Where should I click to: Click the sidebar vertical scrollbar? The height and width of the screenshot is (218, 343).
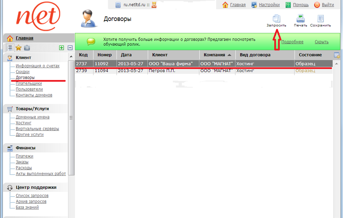[71, 117]
